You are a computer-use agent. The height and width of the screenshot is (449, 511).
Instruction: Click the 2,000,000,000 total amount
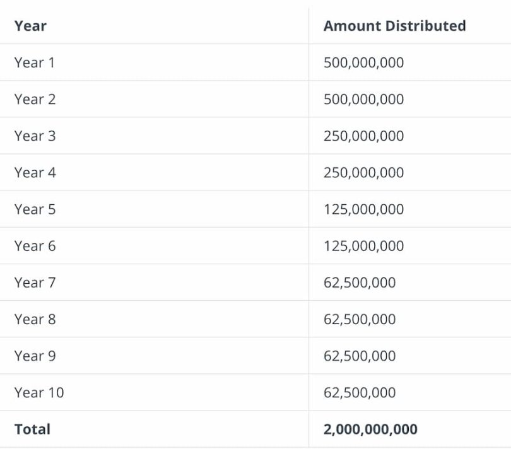pos(370,429)
